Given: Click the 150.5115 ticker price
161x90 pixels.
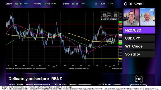Looking at the screenshot, I should (x=18, y=4).
